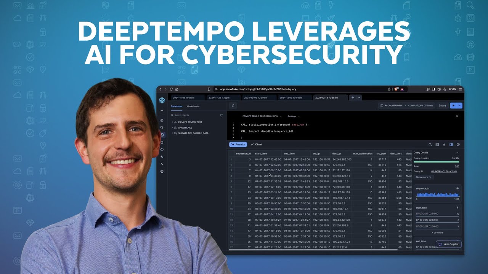Image resolution: width=488 pixels, height=274 pixels.
Task: Click the sequence_id histogram chart
Action: point(437,194)
